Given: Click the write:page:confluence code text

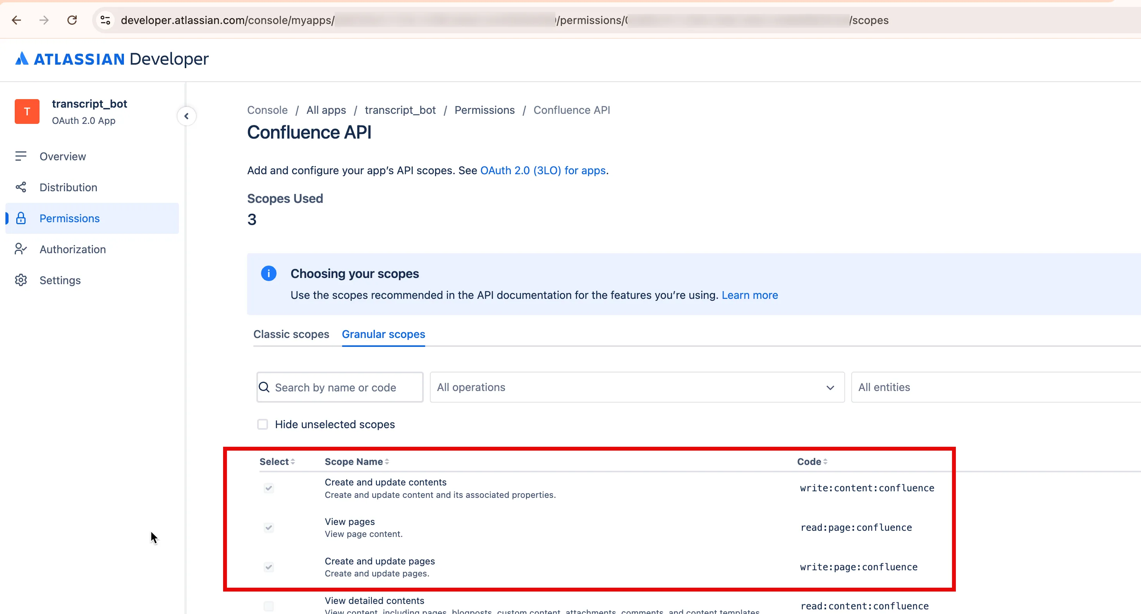Looking at the screenshot, I should tap(858, 567).
